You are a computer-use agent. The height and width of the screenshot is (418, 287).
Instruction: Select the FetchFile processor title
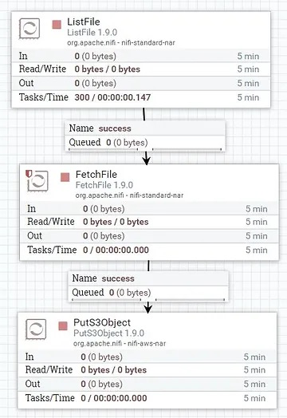(96, 175)
